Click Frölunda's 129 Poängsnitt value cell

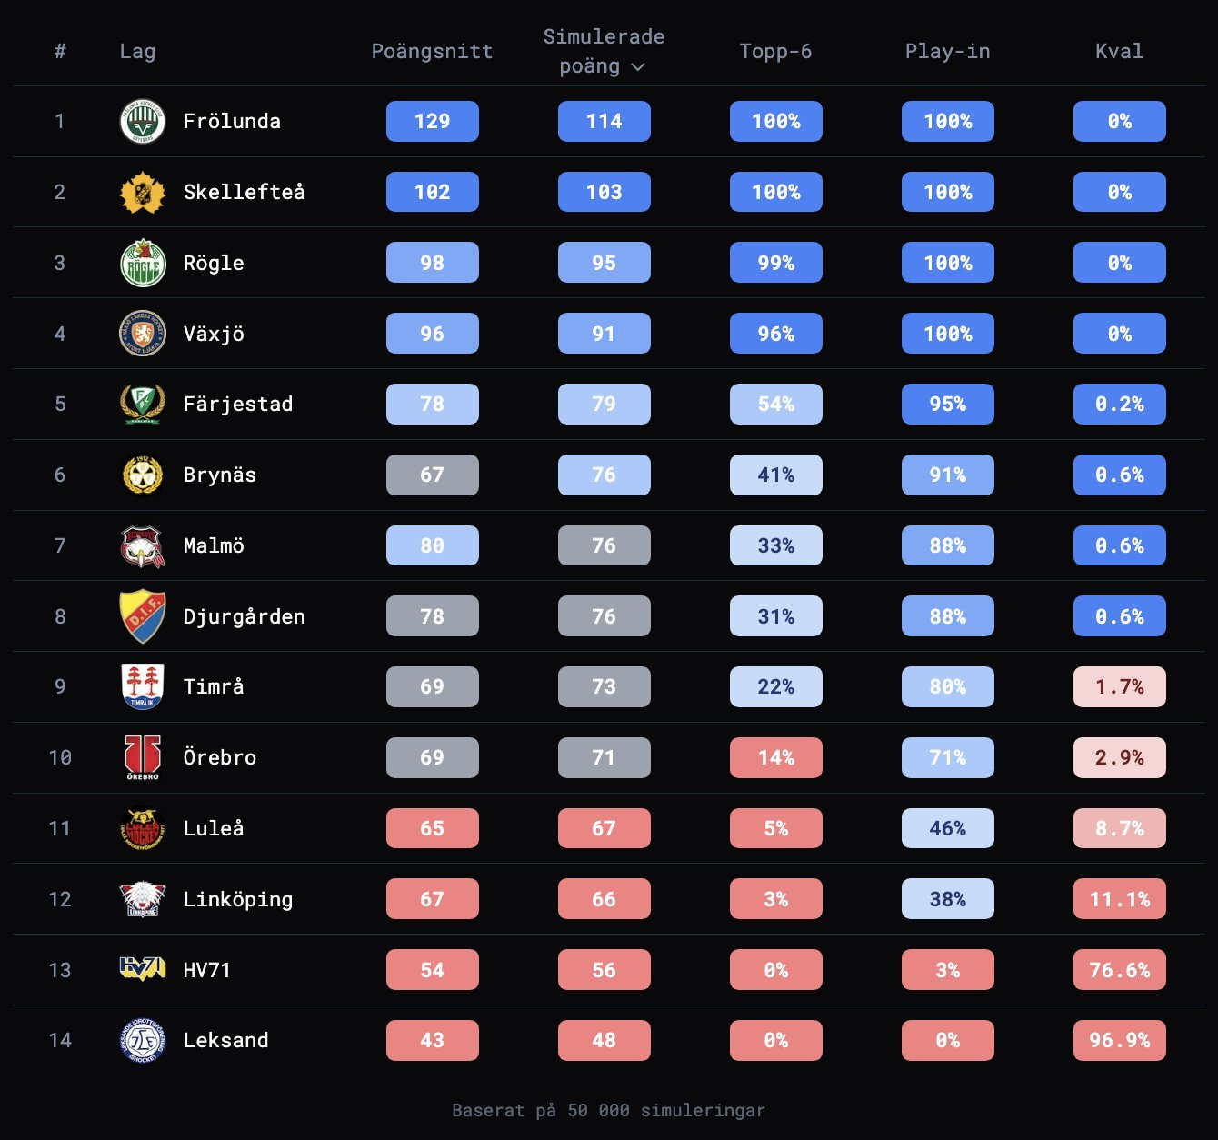coord(433,121)
